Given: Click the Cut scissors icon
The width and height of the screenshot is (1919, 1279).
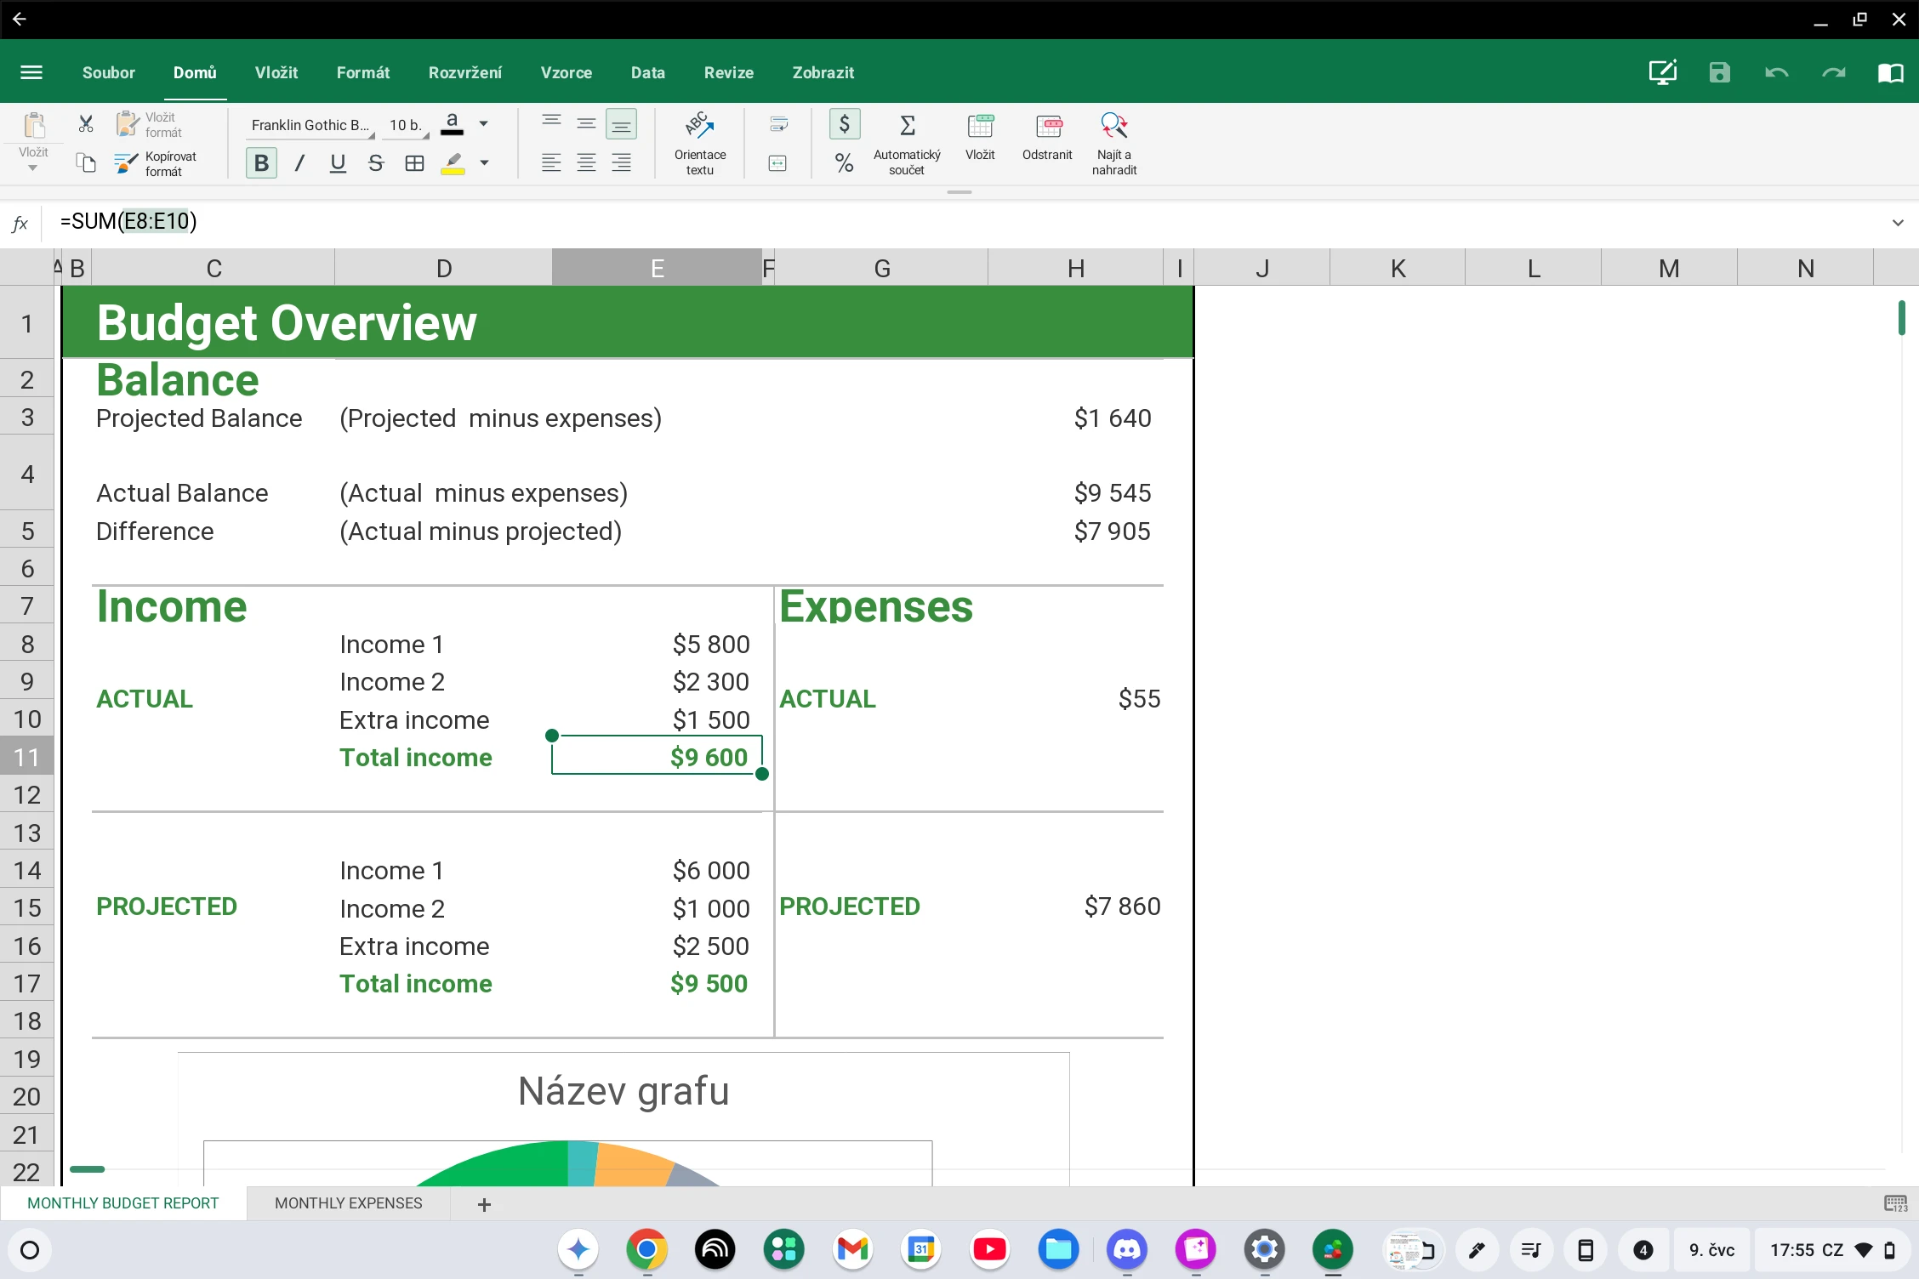Looking at the screenshot, I should pos(86,124).
